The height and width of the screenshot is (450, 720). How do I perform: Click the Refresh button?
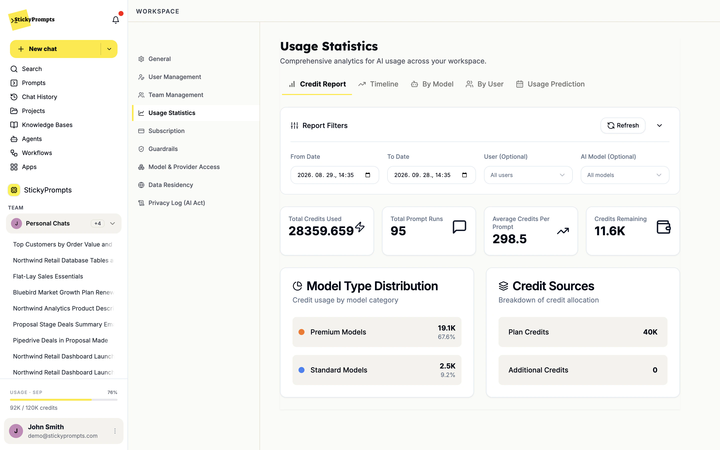click(x=623, y=125)
